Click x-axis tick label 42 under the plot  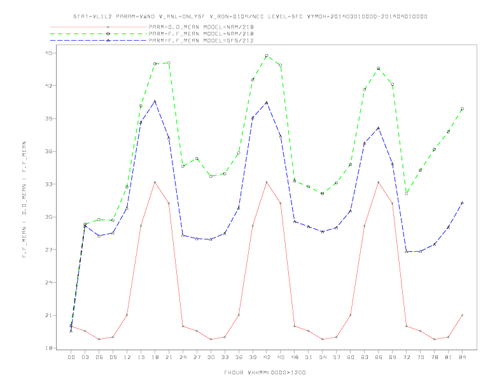(267, 357)
